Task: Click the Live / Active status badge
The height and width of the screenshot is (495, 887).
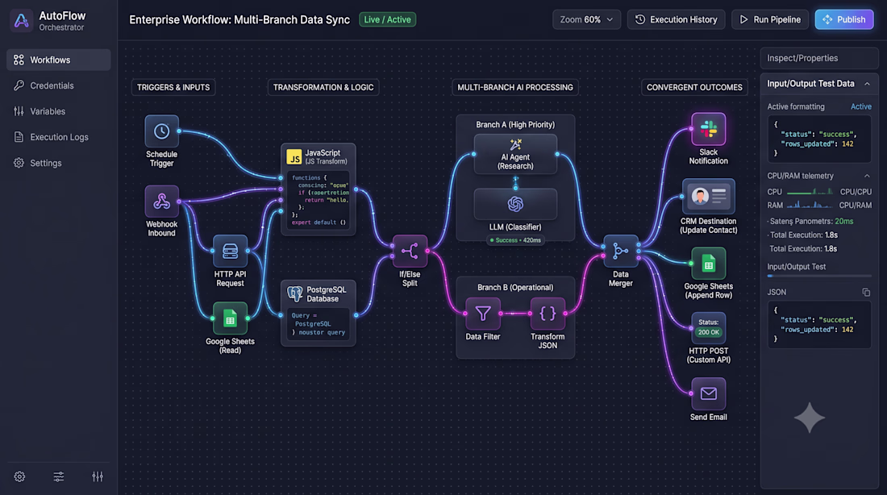Action: coord(388,20)
